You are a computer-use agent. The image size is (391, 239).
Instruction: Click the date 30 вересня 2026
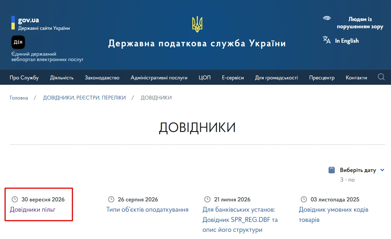tap(43, 199)
